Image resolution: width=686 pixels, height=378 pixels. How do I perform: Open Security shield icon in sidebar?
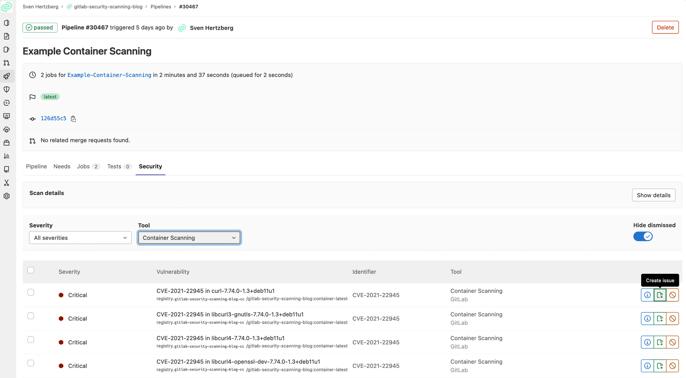(x=6, y=89)
